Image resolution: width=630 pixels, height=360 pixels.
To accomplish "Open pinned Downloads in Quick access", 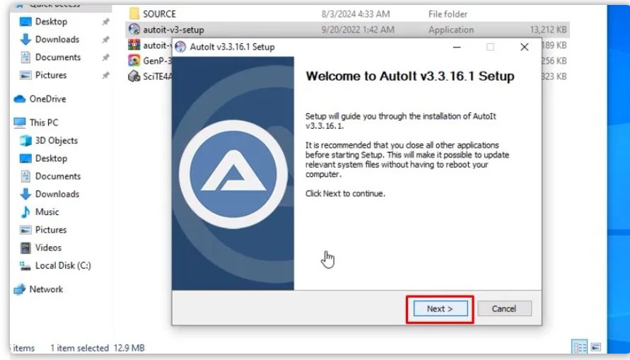I will pyautogui.click(x=57, y=40).
